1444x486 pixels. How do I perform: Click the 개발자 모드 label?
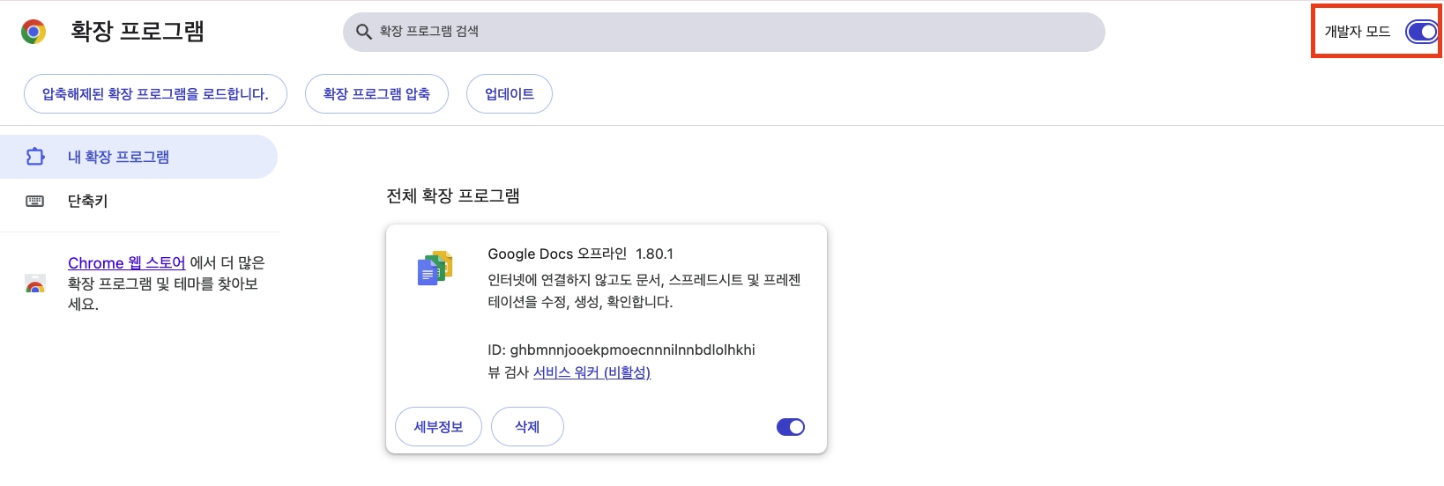click(x=1358, y=32)
